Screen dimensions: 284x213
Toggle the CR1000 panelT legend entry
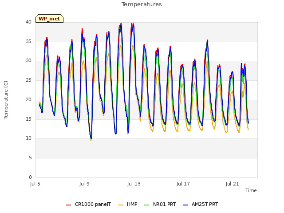click(88, 204)
